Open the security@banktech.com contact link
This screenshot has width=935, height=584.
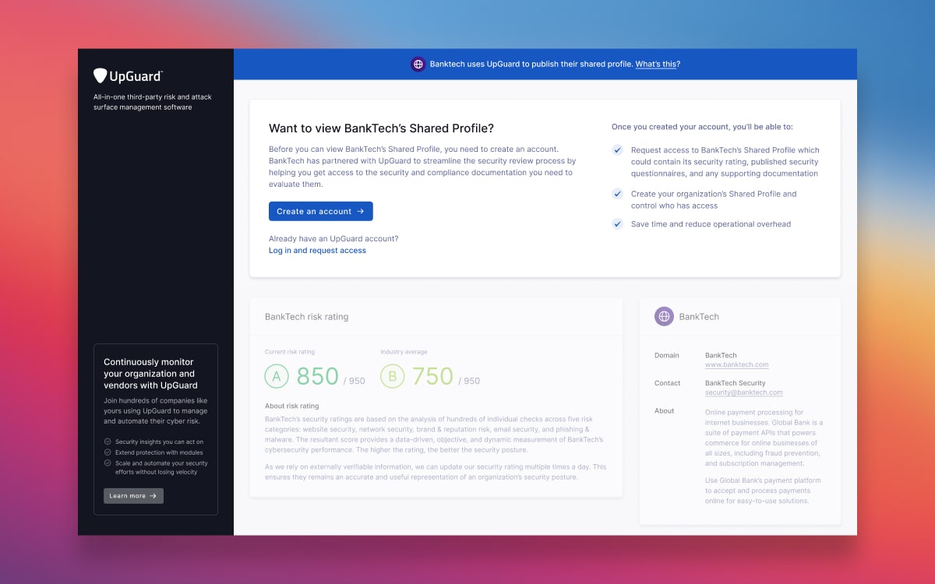744,392
